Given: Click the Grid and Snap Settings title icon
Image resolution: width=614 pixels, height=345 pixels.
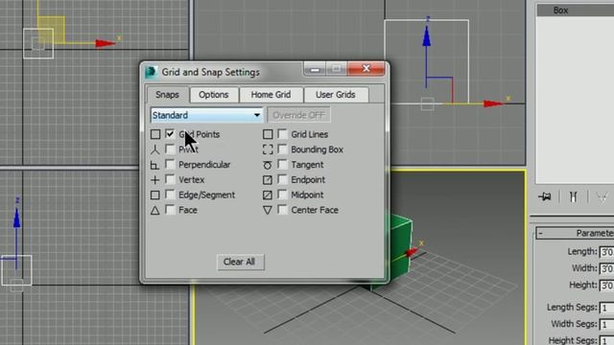Looking at the screenshot, I should point(151,73).
